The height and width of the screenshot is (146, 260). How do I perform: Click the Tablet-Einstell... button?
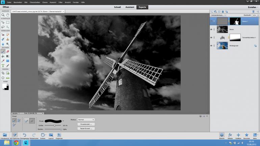pyautogui.click(x=86, y=128)
